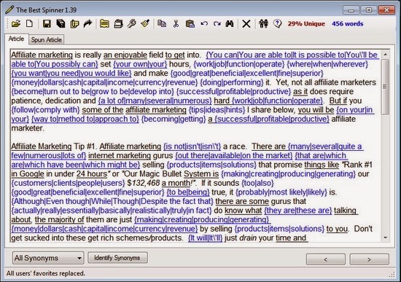Click the resize grip in the status bar corner

tap(392, 274)
